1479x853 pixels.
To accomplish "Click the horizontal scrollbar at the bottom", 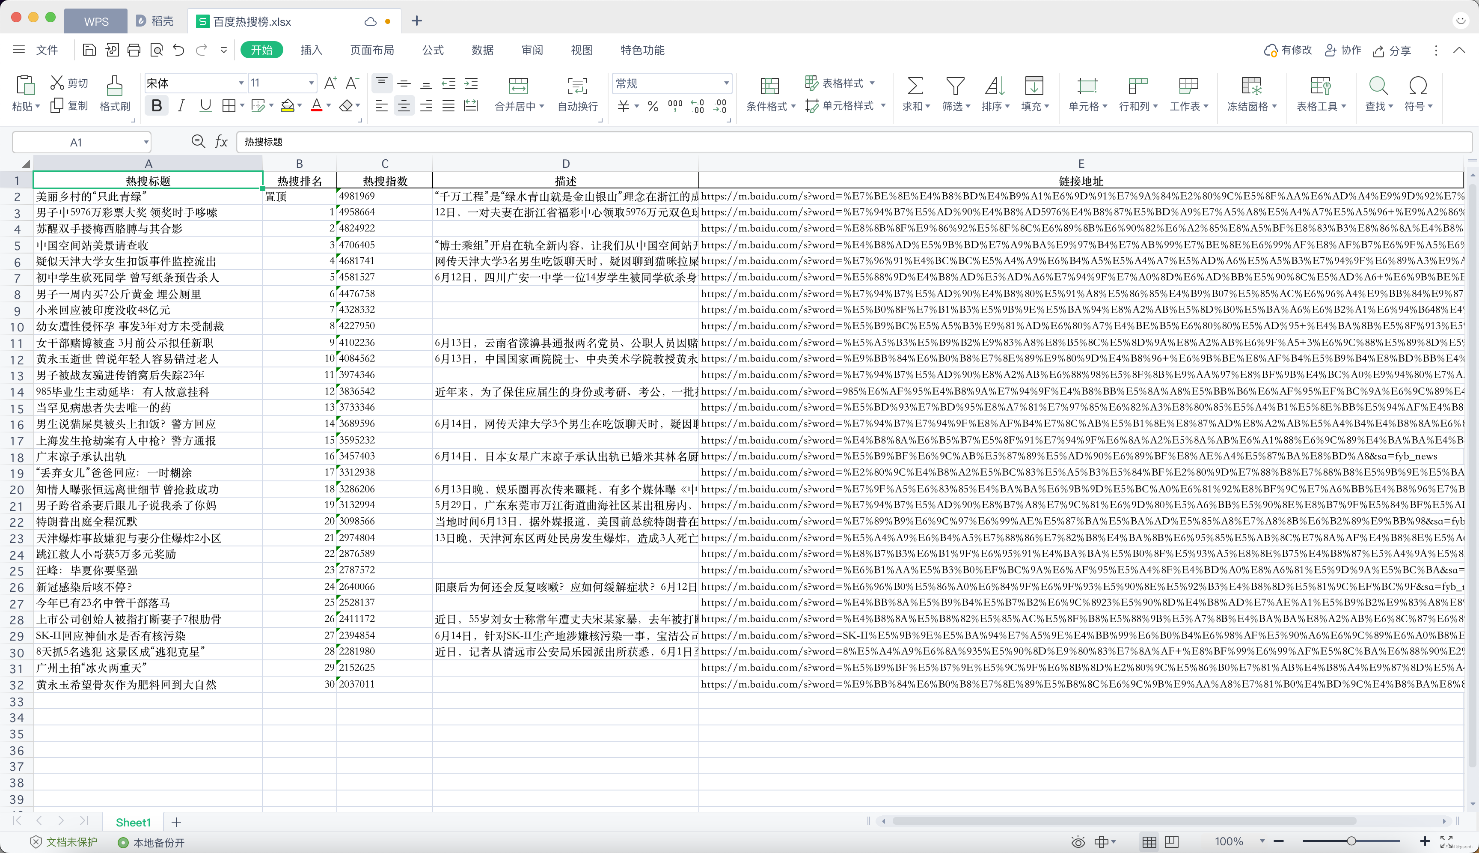I will tap(1124, 821).
